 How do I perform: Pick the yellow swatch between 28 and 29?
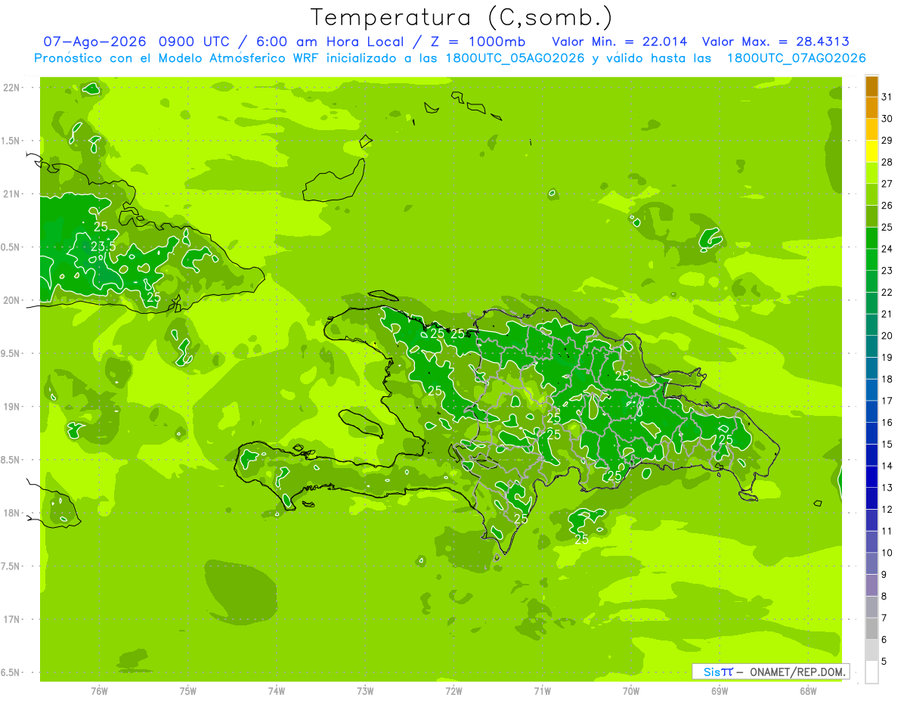point(871,151)
